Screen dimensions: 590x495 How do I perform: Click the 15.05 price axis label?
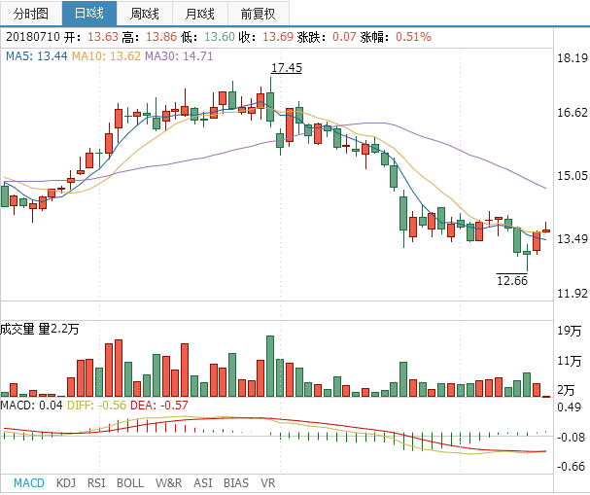(x=573, y=175)
